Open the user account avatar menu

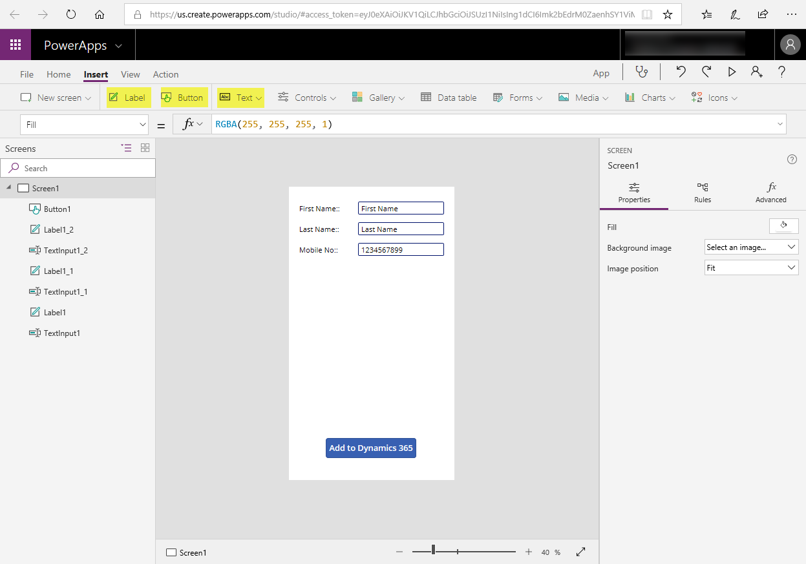790,45
